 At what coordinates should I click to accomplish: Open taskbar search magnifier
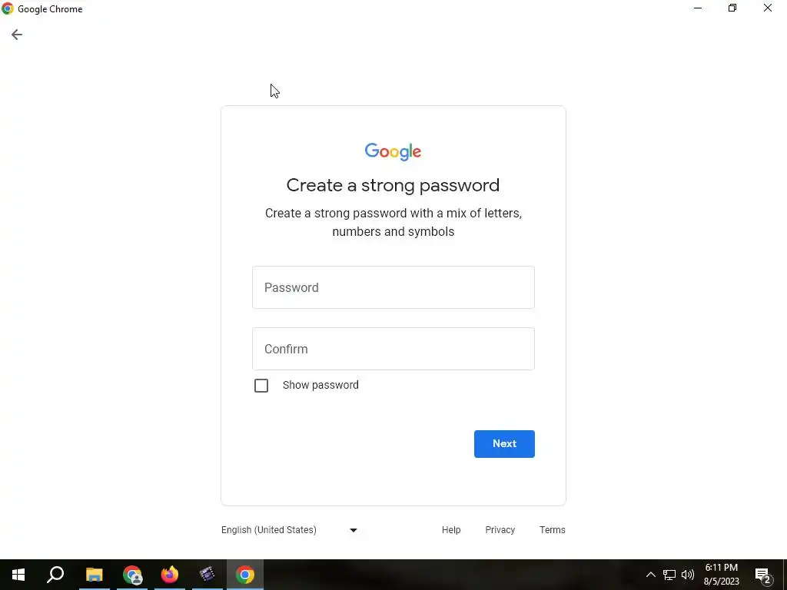pos(55,575)
